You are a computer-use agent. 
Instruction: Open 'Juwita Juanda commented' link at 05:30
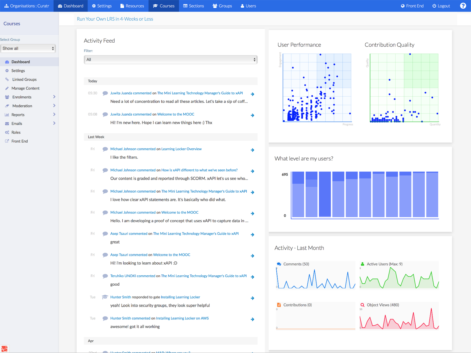(131, 93)
